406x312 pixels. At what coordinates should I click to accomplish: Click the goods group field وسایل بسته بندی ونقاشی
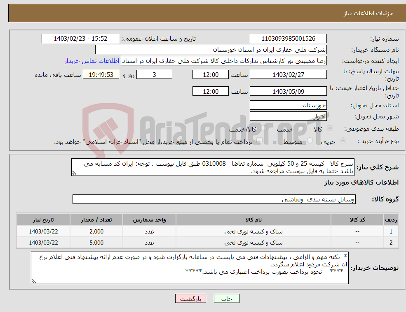pos(214,199)
